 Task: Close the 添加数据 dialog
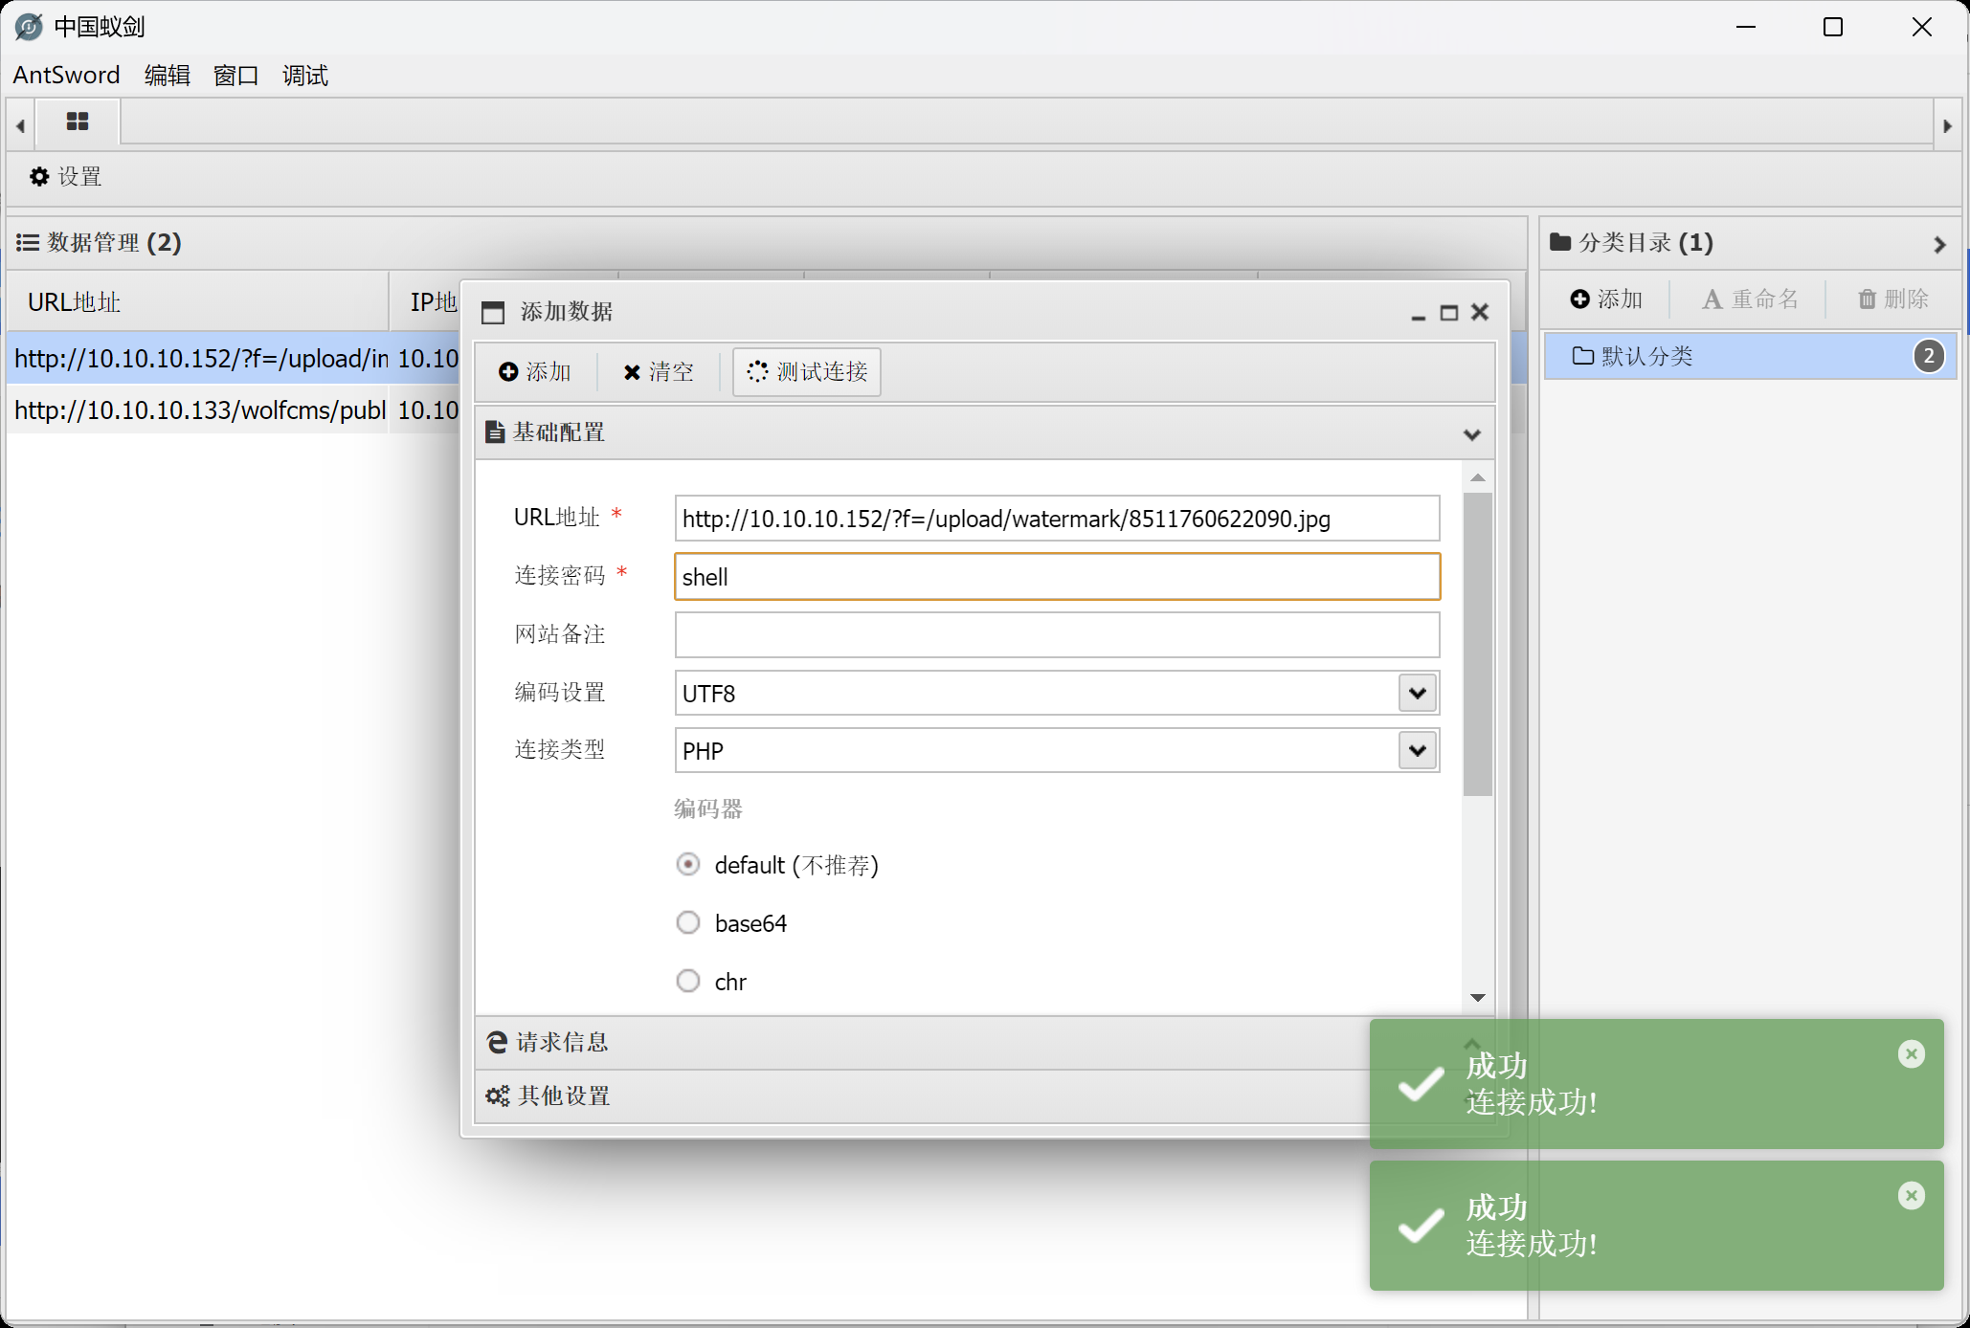1480,312
